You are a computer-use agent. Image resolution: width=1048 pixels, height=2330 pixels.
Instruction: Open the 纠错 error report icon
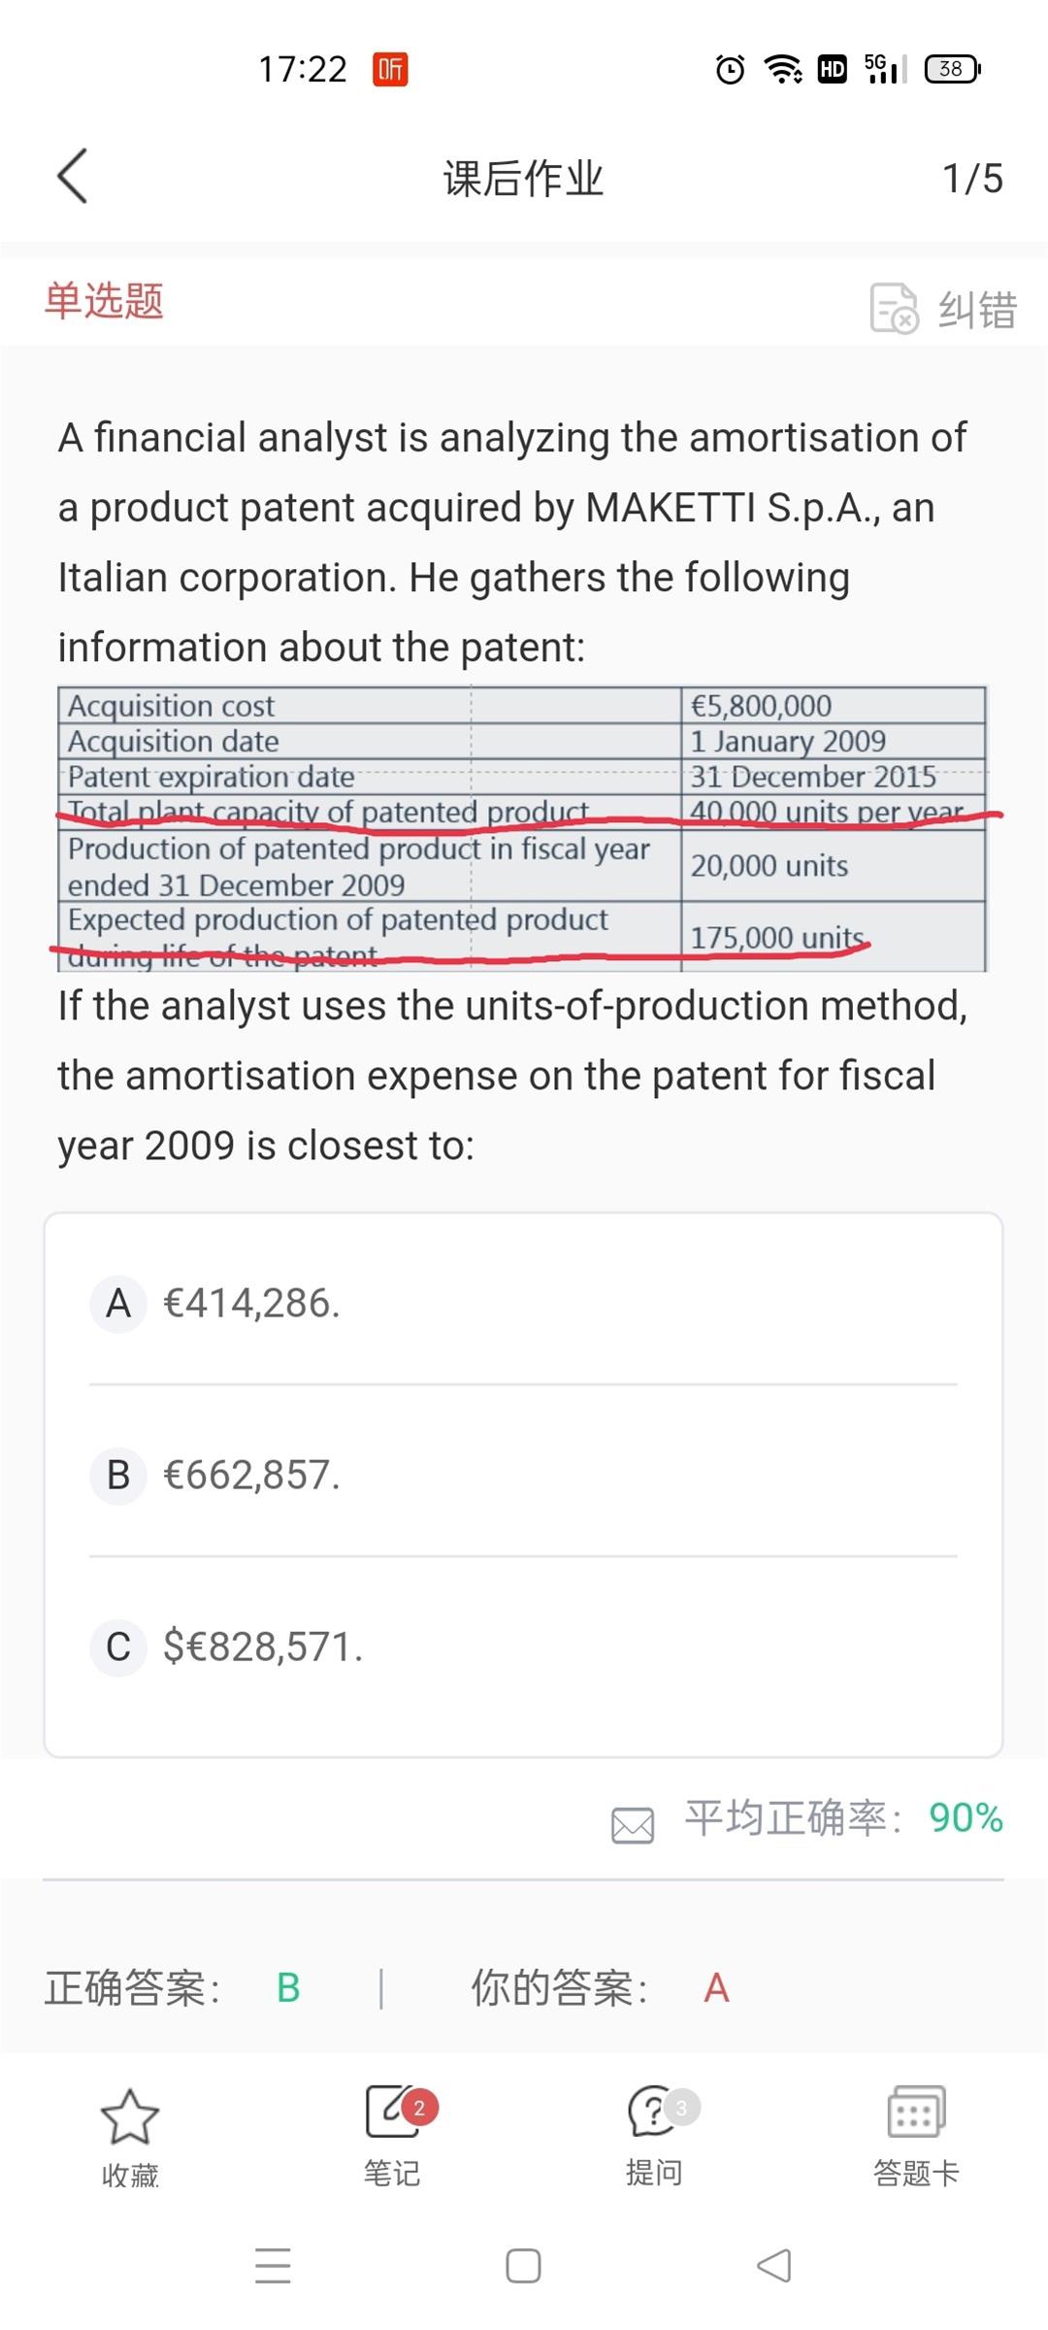(894, 309)
